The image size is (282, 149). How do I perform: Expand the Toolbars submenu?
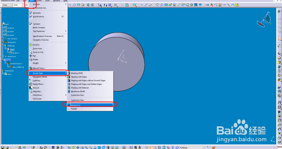click(x=48, y=4)
